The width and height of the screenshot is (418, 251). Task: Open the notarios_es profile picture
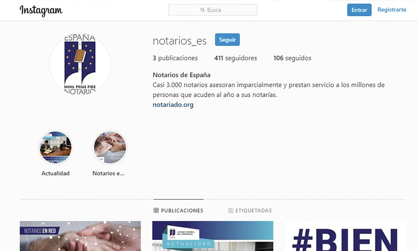80,64
